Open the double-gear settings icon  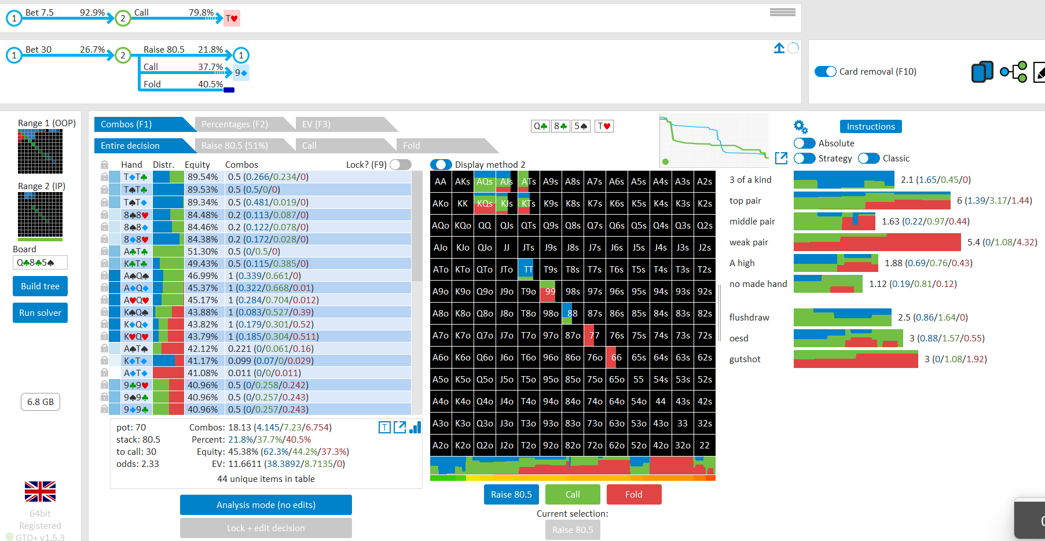pyautogui.click(x=801, y=127)
